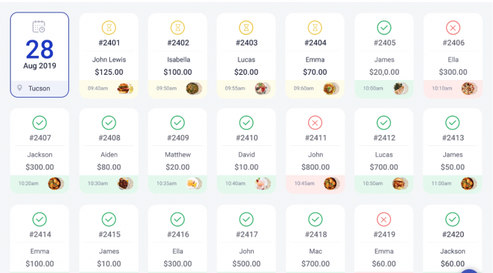
Task: Click the red X icon on order #2411
Action: coord(315,123)
